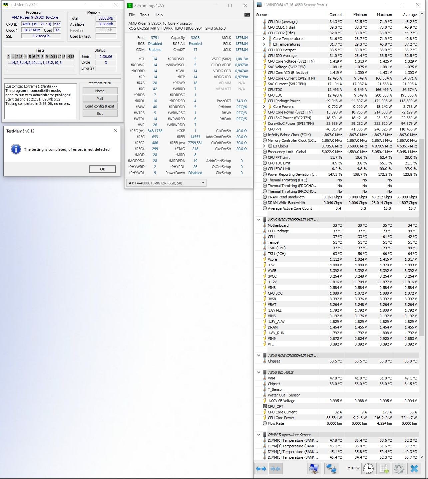This screenshot has height=479, width=428.
Task: Click the HWiNFO scrollbar up arrow
Action: (422, 14)
